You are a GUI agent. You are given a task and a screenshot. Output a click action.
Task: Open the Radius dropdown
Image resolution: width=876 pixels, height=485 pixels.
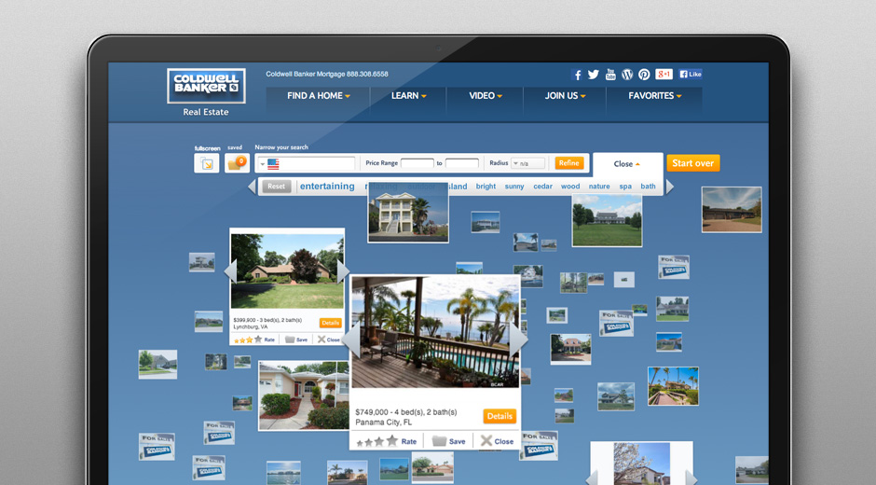point(528,163)
